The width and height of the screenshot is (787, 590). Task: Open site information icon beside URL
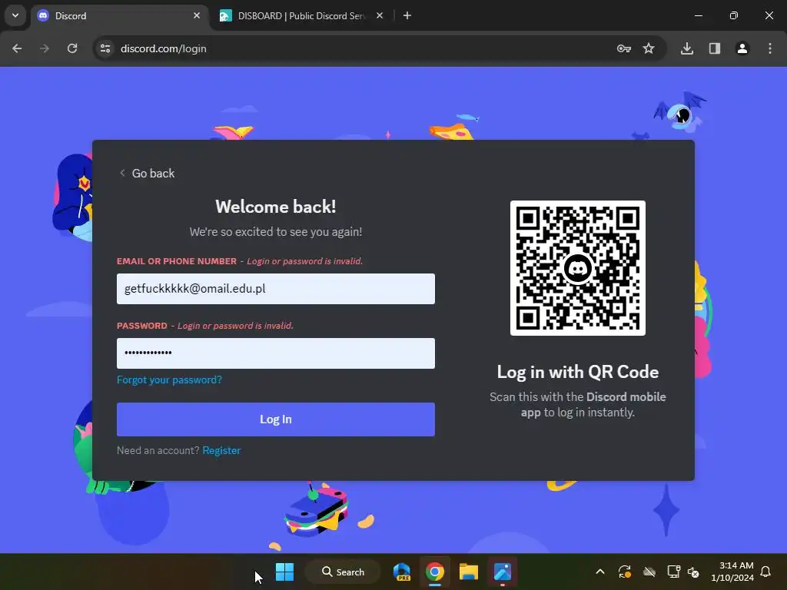pyautogui.click(x=105, y=48)
